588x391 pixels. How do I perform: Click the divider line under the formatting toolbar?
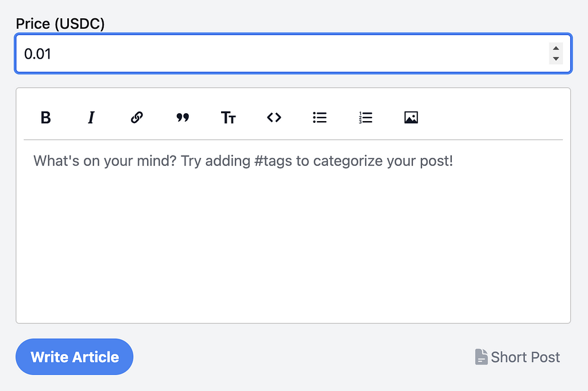tap(293, 140)
